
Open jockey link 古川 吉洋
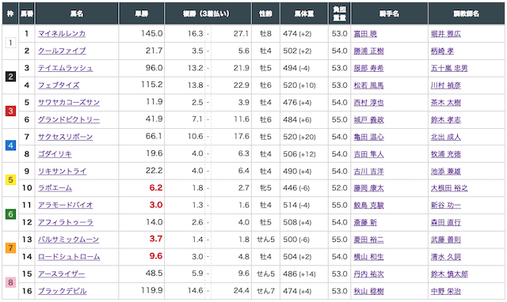(368, 172)
